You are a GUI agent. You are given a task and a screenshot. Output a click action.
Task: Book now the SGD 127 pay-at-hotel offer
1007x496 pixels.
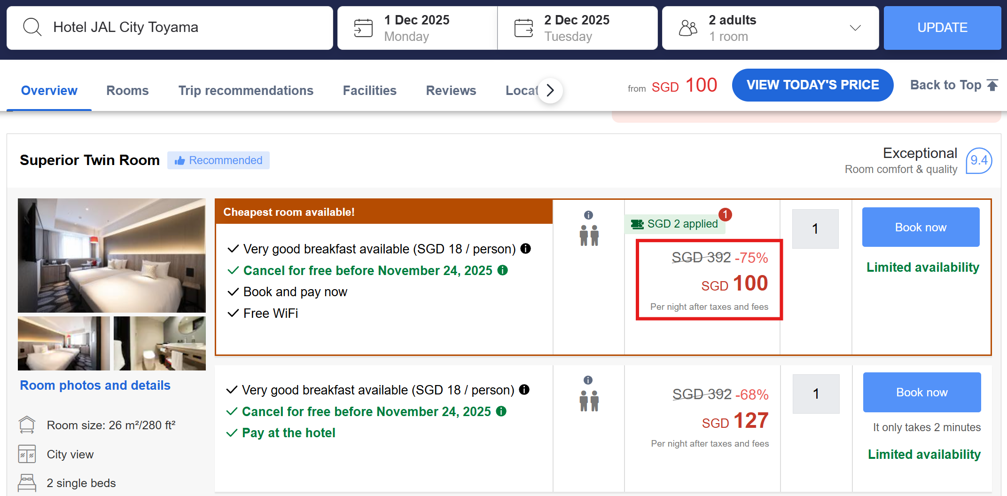coord(921,392)
